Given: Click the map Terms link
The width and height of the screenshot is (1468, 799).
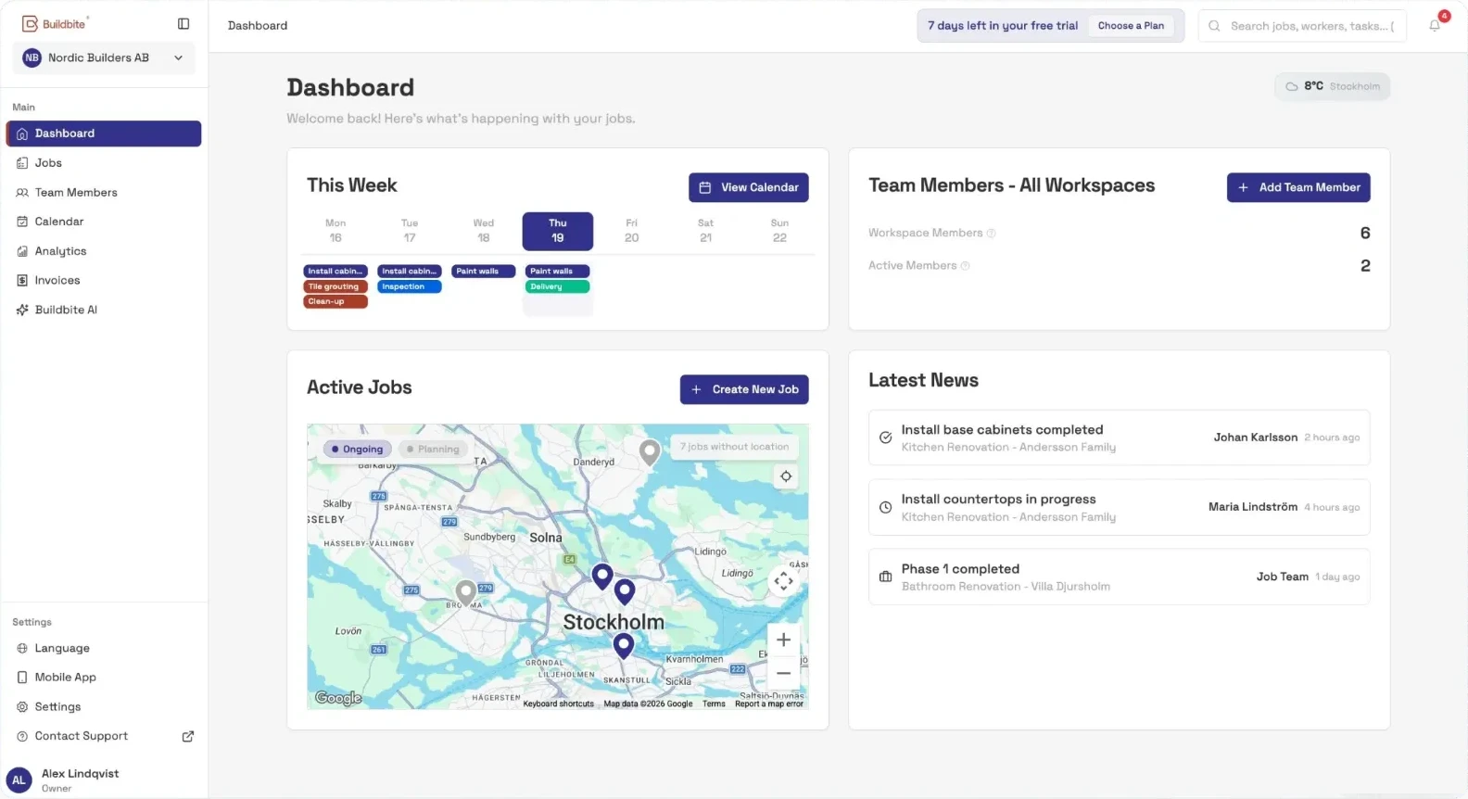Looking at the screenshot, I should coord(714,704).
